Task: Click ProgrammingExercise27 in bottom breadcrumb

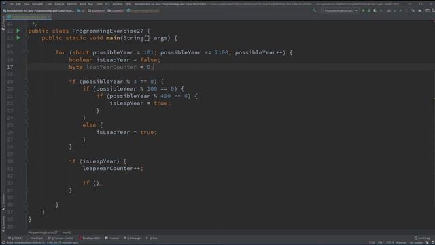Action: 42,233
